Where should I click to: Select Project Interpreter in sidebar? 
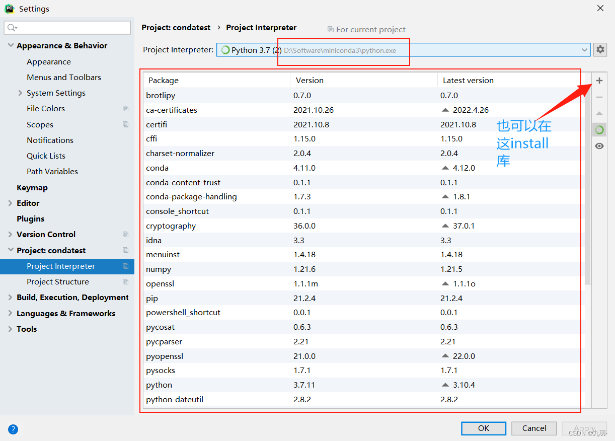(67, 266)
